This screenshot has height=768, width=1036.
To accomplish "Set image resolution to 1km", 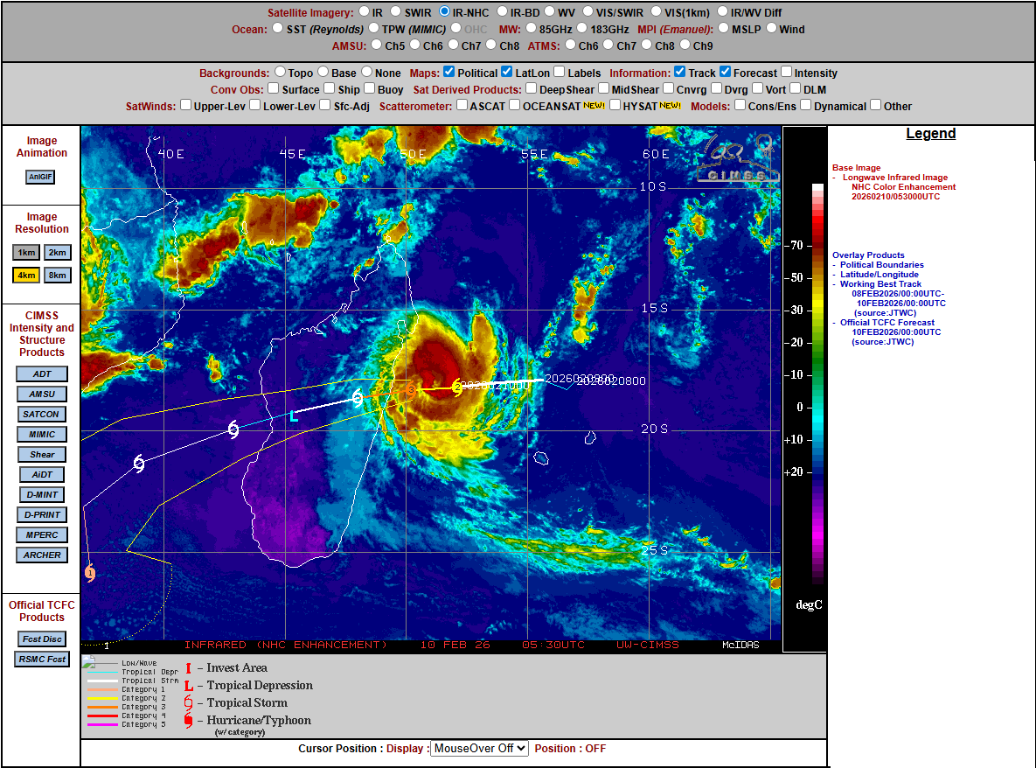I will (26, 253).
